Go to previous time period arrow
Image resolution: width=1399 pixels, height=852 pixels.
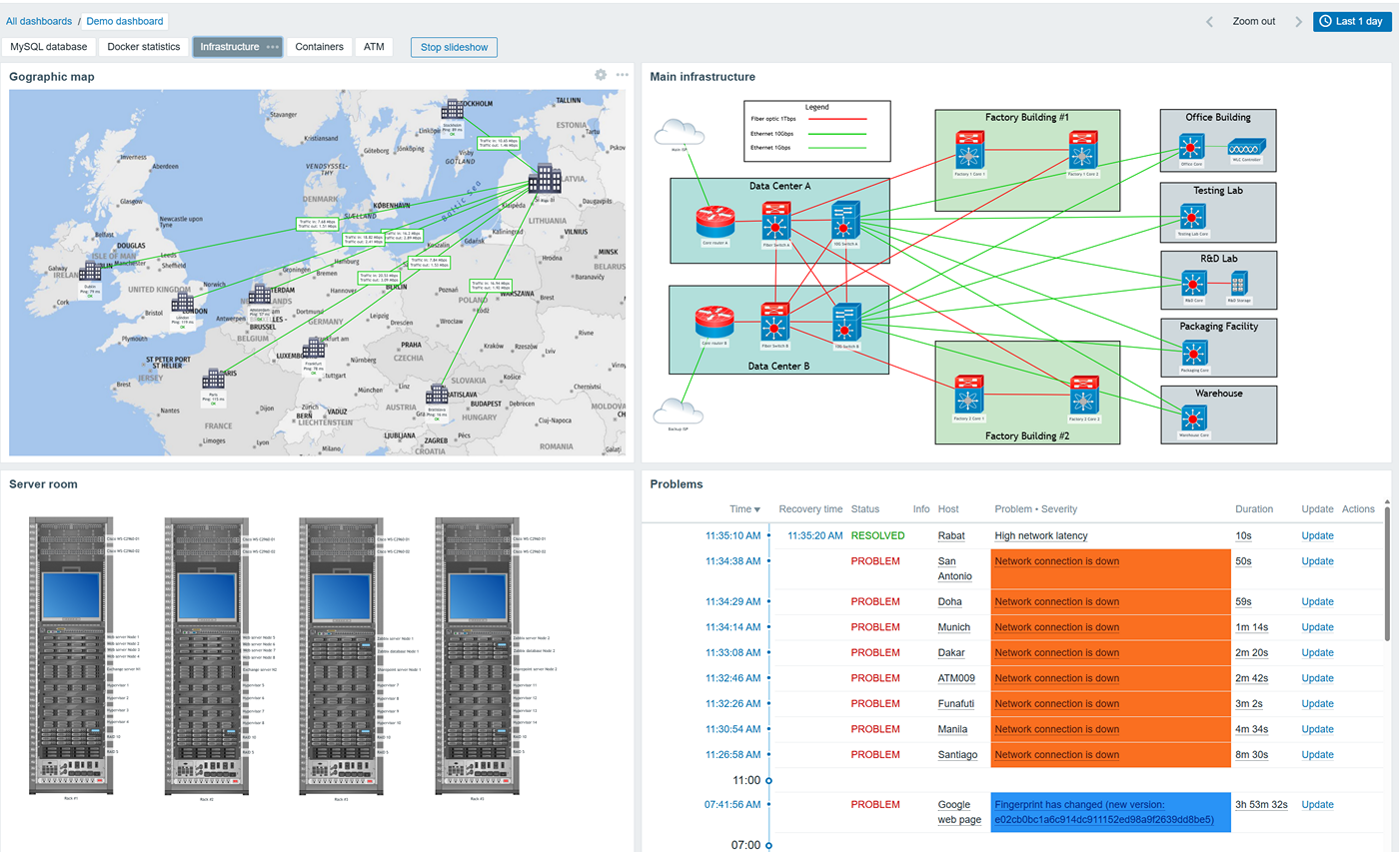(1209, 21)
